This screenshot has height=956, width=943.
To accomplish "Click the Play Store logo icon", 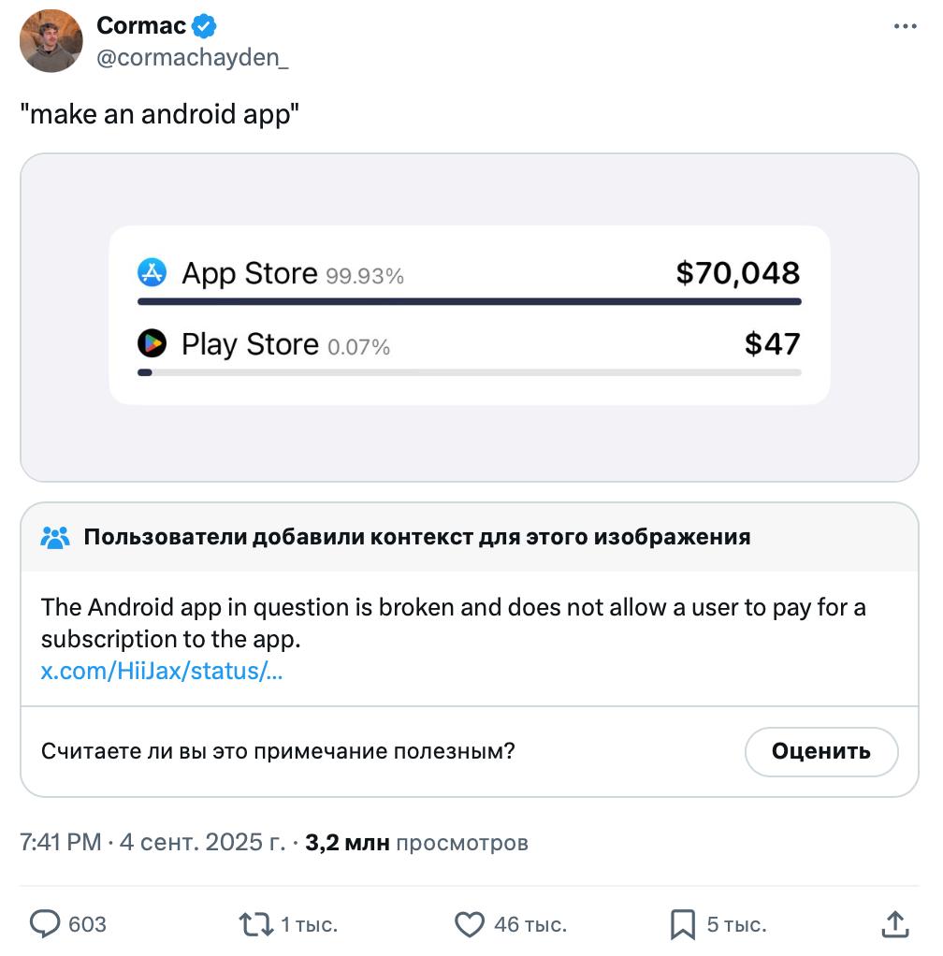I will point(152,344).
